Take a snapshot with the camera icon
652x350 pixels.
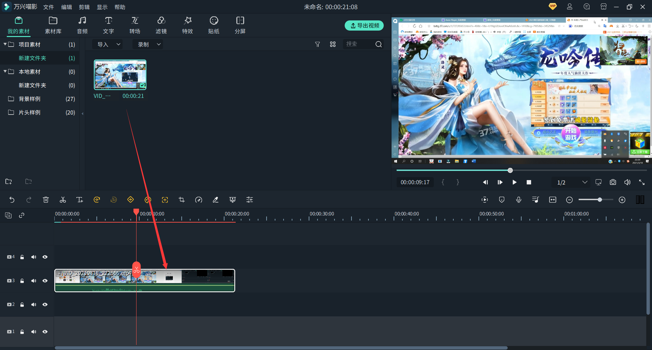pyautogui.click(x=613, y=182)
